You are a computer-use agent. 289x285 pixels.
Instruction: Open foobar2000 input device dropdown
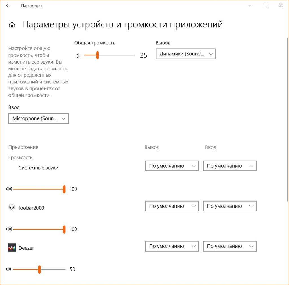[230, 206]
